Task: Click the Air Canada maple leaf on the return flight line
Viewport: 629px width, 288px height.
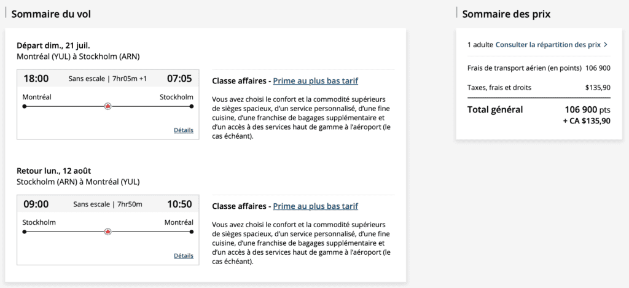Action: pyautogui.click(x=108, y=232)
